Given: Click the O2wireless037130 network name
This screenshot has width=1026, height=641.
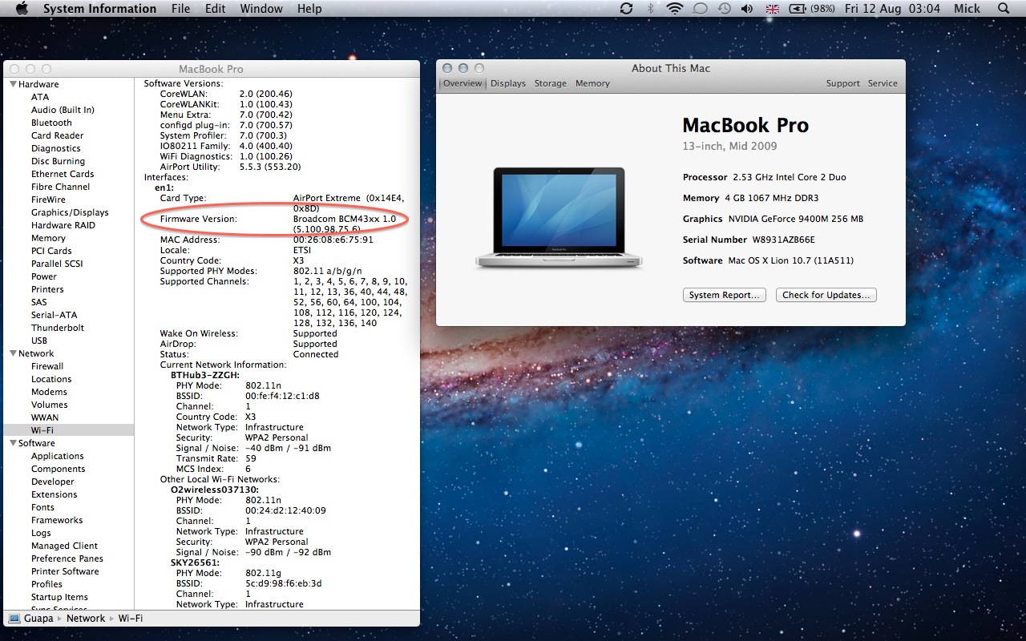Looking at the screenshot, I should point(214,490).
